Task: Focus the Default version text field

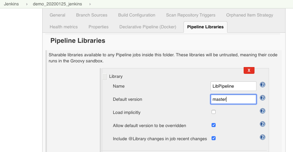Action: coord(233,99)
